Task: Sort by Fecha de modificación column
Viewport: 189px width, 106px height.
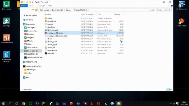Action: click(88, 14)
